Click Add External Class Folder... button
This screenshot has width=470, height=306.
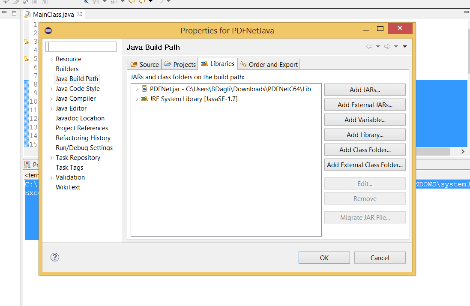coord(365,165)
